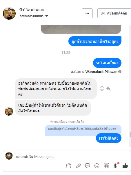Open emoji picker in composer toolbar
Viewport: 131px width, 175px height.
coord(97,166)
